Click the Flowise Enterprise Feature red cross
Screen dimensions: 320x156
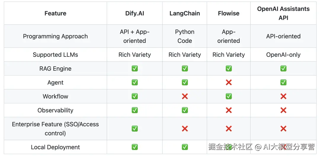(x=228, y=129)
